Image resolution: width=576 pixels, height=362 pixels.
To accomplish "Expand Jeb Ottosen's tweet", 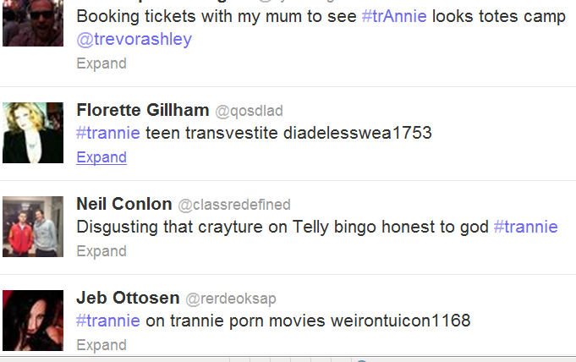I will [101, 345].
